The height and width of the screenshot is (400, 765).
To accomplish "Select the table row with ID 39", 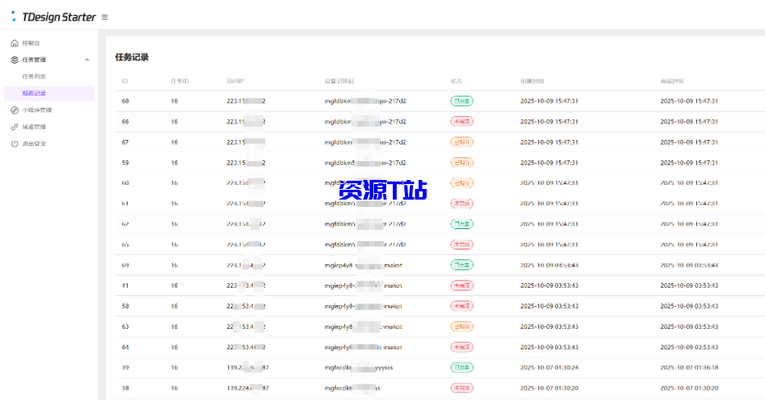I will coord(409,367).
